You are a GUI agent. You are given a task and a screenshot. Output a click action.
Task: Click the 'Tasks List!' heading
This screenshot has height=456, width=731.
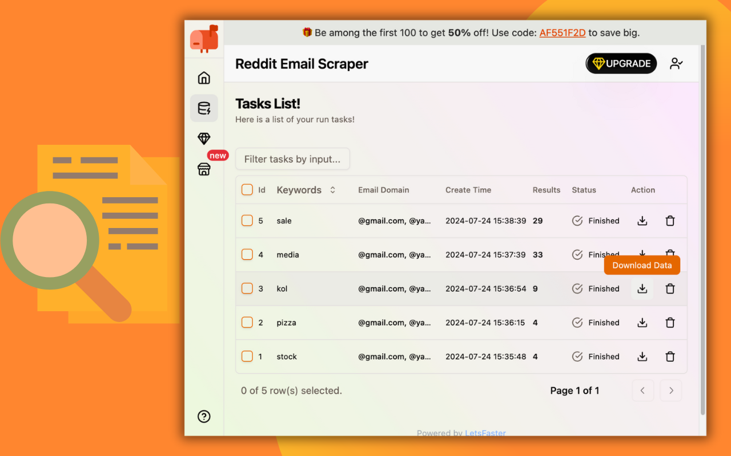point(268,104)
